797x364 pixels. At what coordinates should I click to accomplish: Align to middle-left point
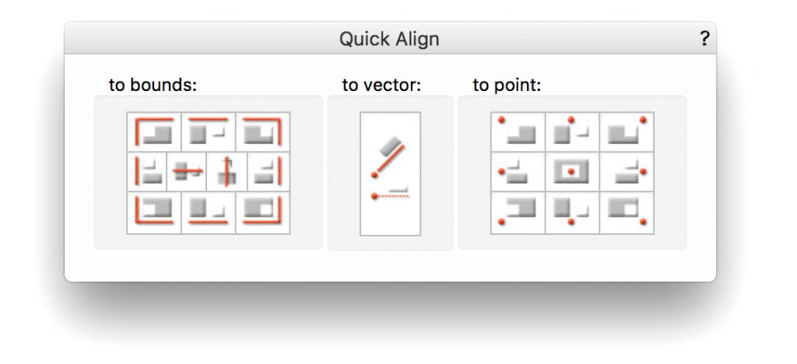[x=518, y=172]
